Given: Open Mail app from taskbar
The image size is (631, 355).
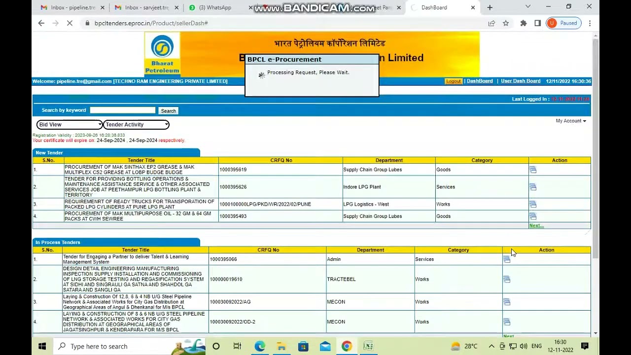Looking at the screenshot, I should coord(325,346).
